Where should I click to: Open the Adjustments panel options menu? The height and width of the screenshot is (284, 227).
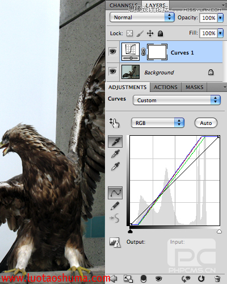click(x=225, y=87)
